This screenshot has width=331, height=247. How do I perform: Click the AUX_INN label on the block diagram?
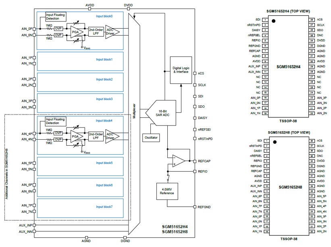coord(25,232)
